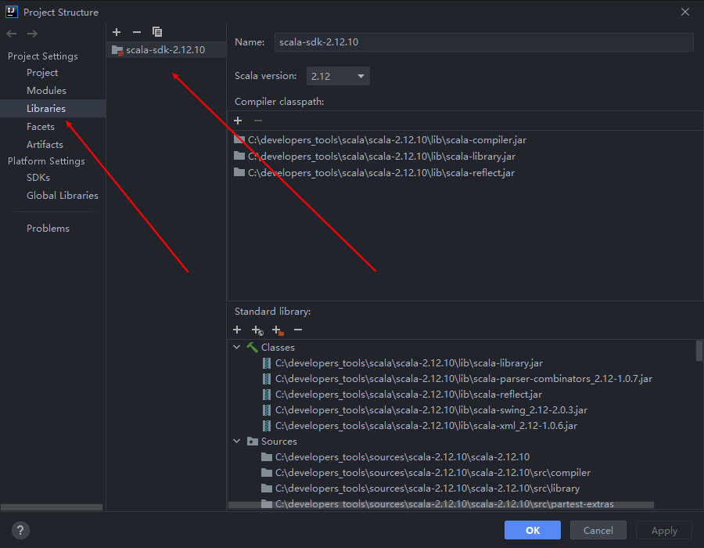
Task: Remove the selected library with minus icon
Action: point(137,32)
